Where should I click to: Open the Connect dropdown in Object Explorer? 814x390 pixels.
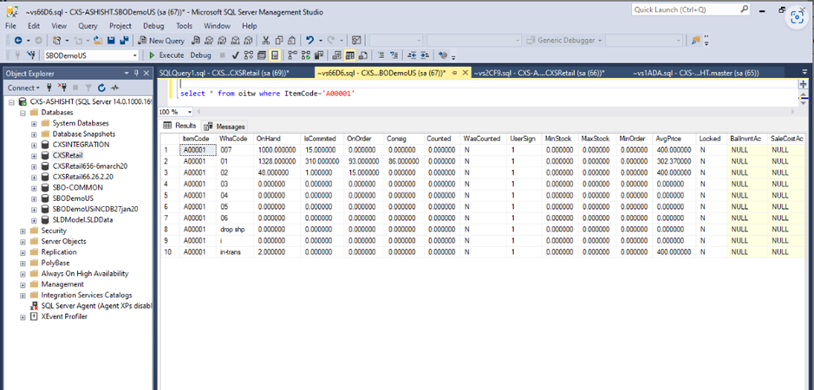click(x=24, y=88)
